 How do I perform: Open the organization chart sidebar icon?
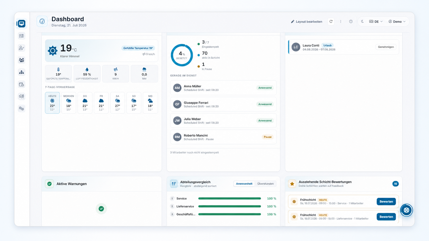[22, 72]
